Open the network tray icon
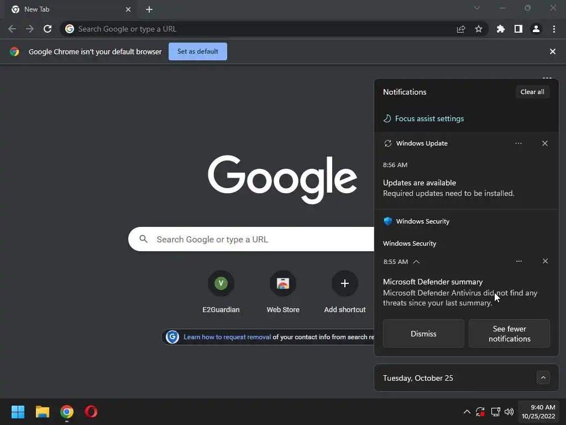 pos(496,412)
